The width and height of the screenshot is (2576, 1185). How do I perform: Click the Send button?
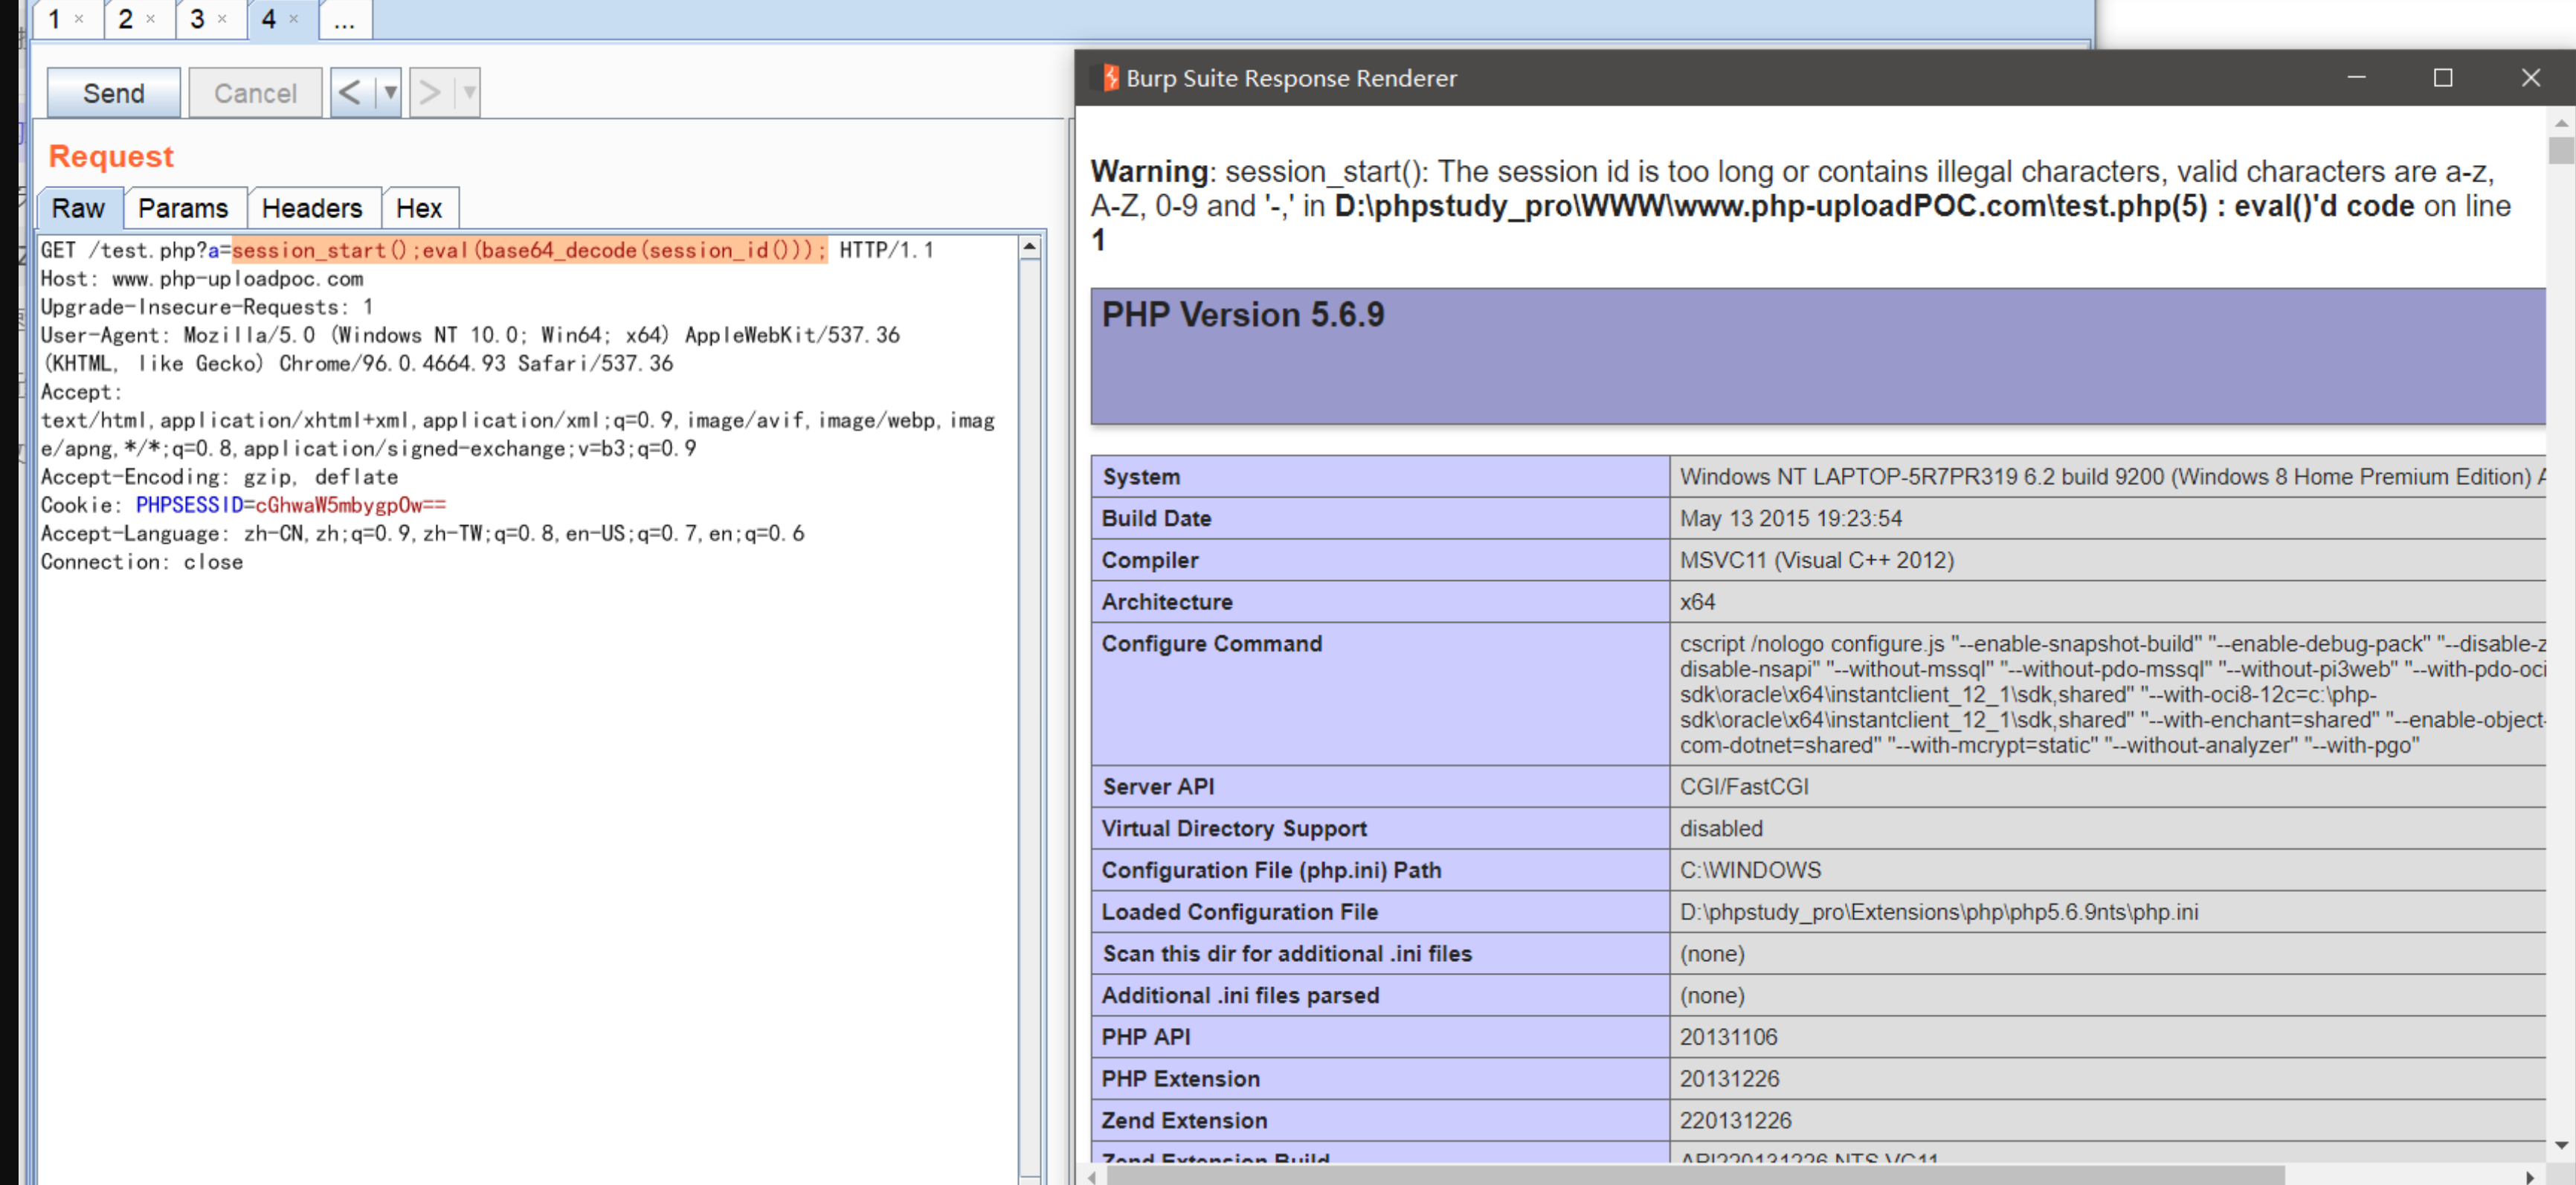(x=113, y=93)
